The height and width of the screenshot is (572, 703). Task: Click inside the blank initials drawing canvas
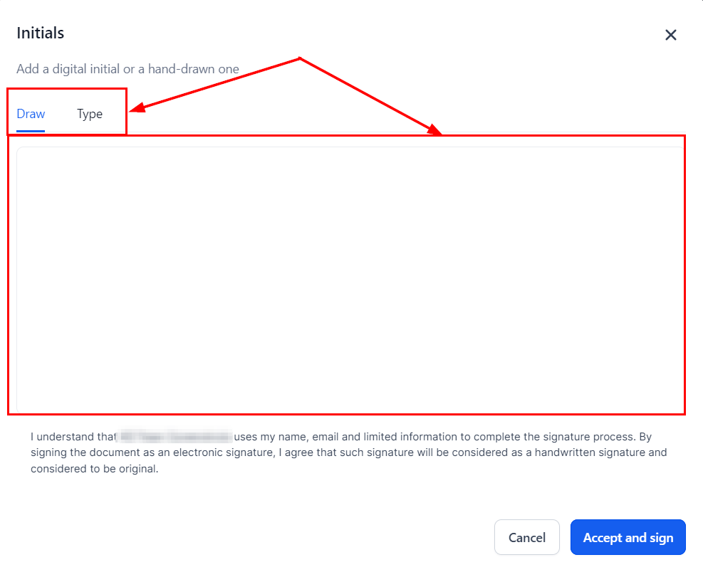(x=350, y=280)
